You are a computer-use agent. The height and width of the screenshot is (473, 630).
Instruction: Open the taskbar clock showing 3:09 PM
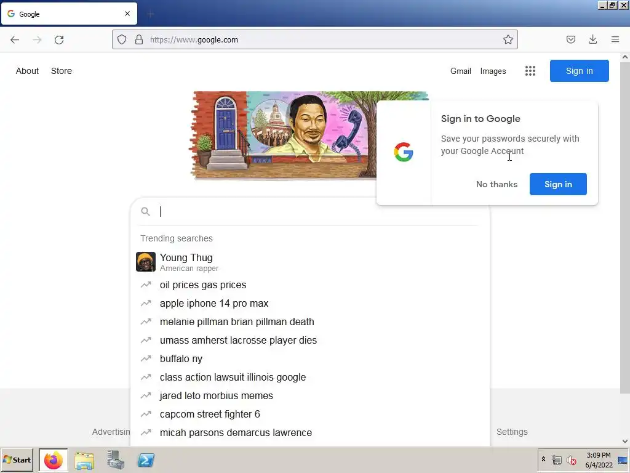tap(599, 460)
